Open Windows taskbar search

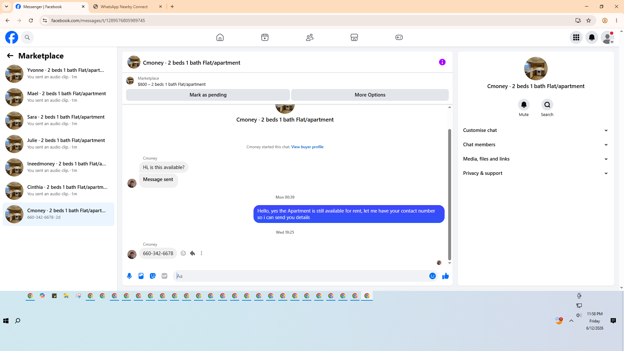coord(18,321)
